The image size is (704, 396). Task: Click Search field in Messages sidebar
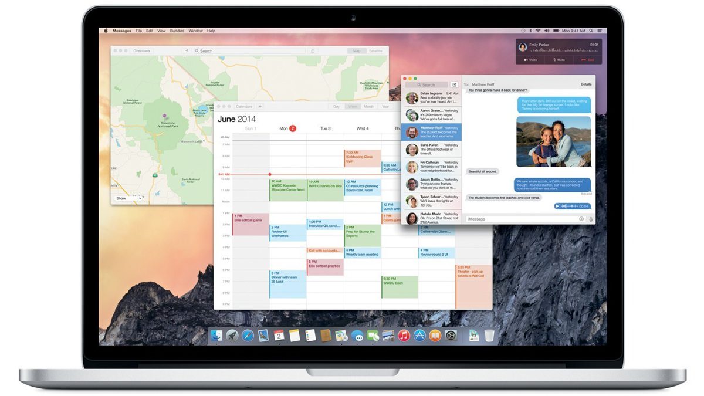[427, 84]
